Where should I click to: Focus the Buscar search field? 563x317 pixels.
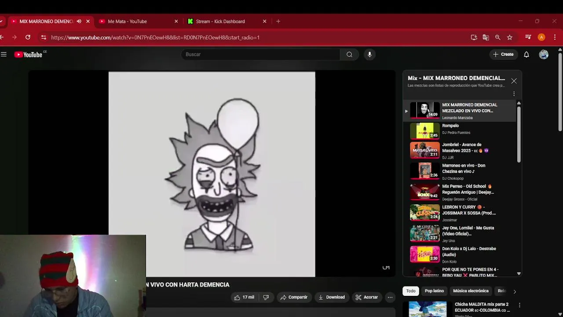click(x=261, y=55)
